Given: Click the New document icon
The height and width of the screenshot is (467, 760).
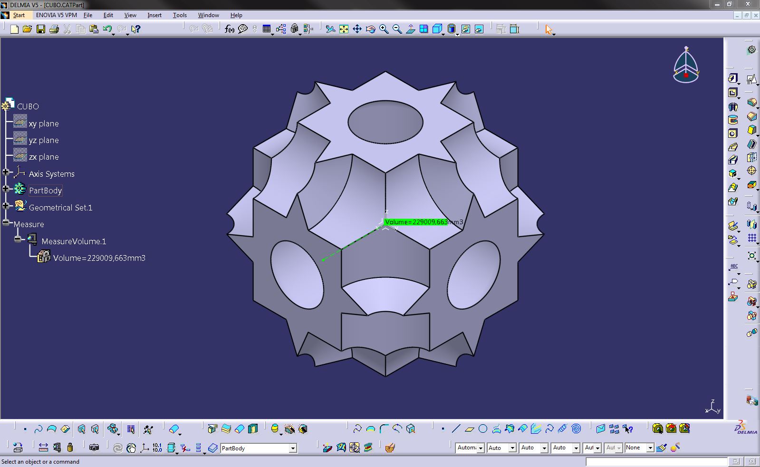Looking at the screenshot, I should [14, 29].
